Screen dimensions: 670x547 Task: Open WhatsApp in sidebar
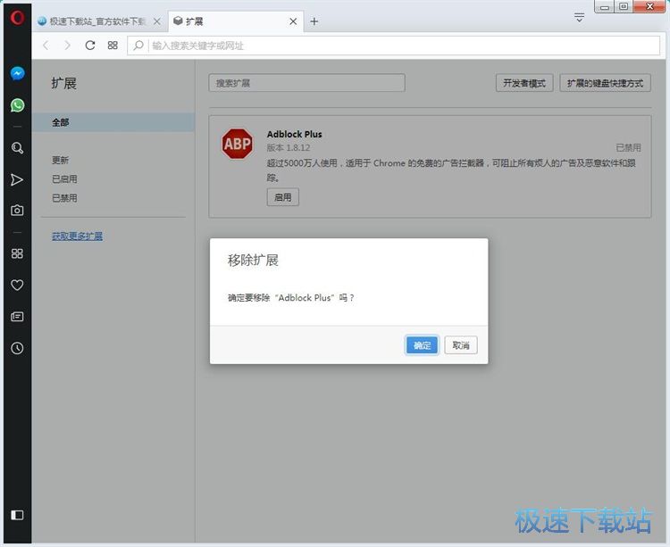click(x=17, y=105)
